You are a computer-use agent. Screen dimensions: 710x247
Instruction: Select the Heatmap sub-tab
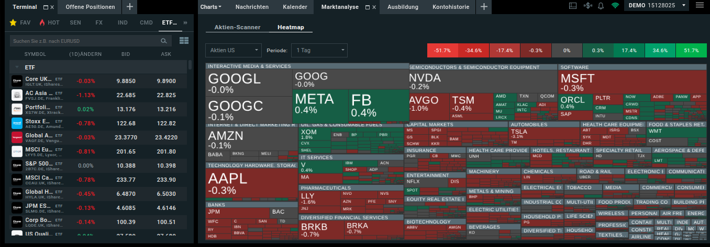click(x=291, y=27)
